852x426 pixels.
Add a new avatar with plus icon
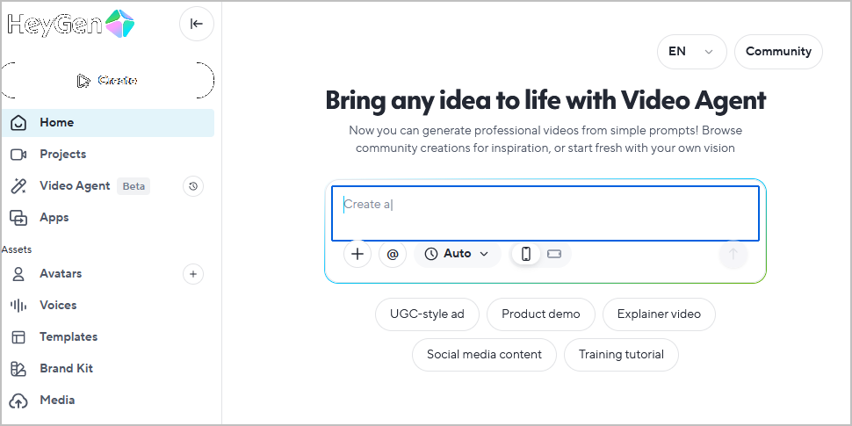[193, 273]
